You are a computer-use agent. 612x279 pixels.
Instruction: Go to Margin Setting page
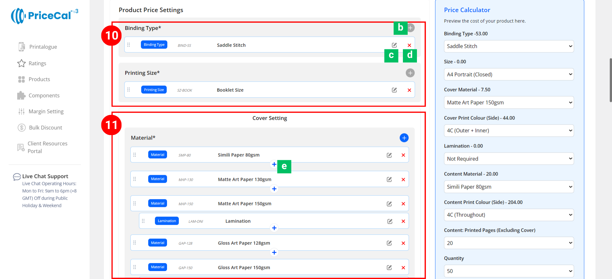coord(46,111)
